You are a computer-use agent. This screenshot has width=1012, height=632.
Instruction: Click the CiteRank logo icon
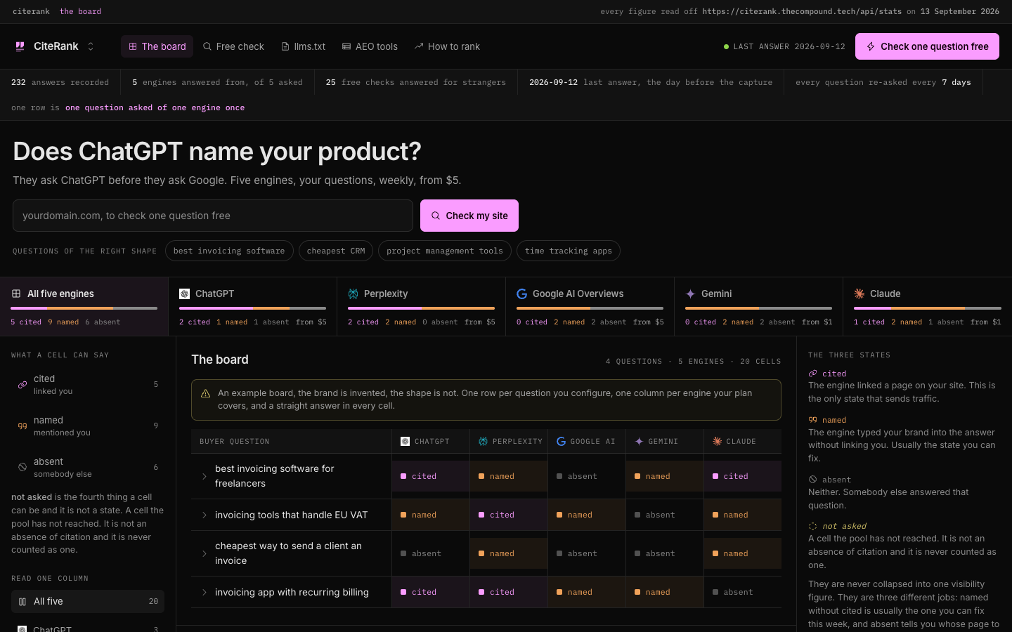pos(20,46)
